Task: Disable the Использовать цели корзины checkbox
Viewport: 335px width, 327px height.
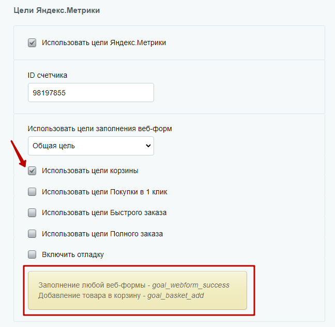Action: (x=32, y=171)
